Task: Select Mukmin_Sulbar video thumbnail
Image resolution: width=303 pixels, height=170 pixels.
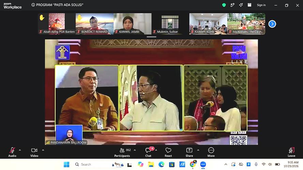Action: point(170,24)
